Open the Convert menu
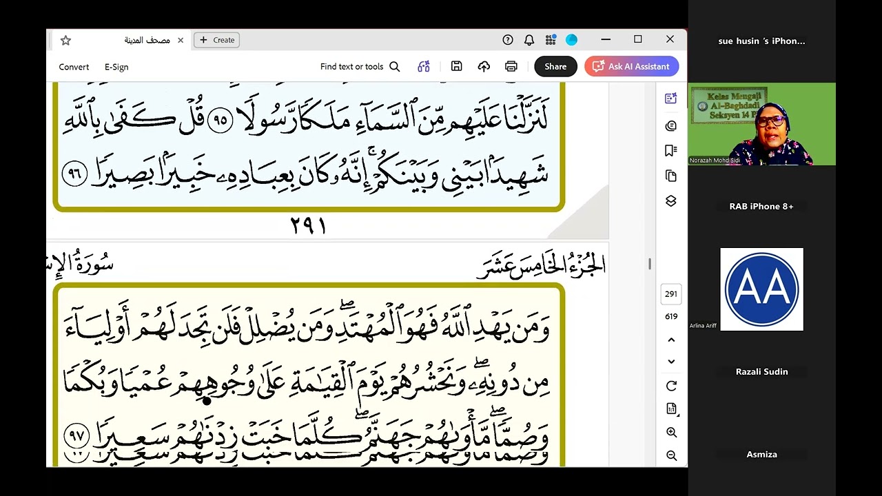Viewport: 882px width, 496px height. click(74, 67)
